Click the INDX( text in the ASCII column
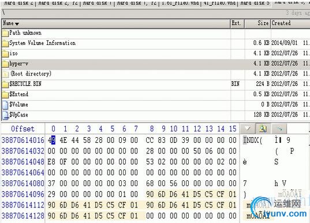 click(253, 141)
